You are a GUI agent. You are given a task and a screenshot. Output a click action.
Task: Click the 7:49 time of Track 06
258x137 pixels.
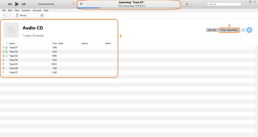(55, 68)
